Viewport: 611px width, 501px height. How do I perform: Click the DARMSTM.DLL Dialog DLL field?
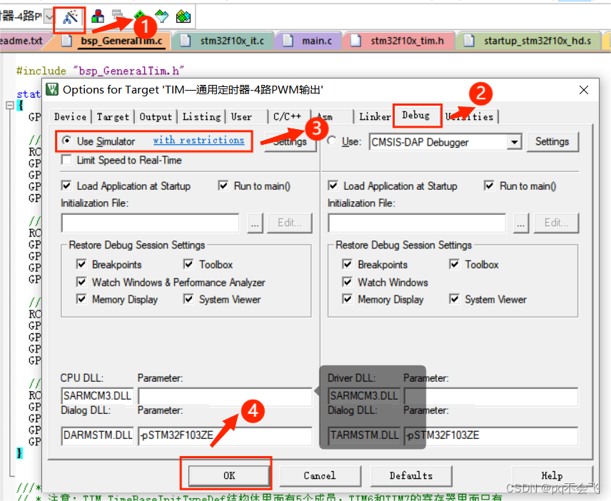97,435
